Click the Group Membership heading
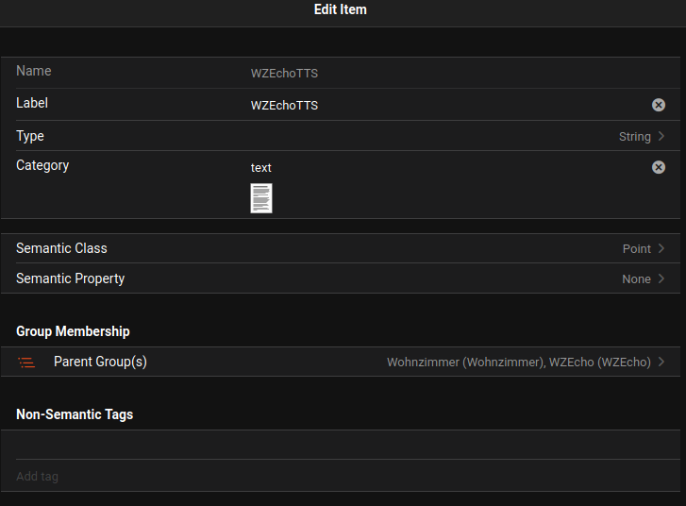Screen dimensions: 686x506 coord(73,331)
